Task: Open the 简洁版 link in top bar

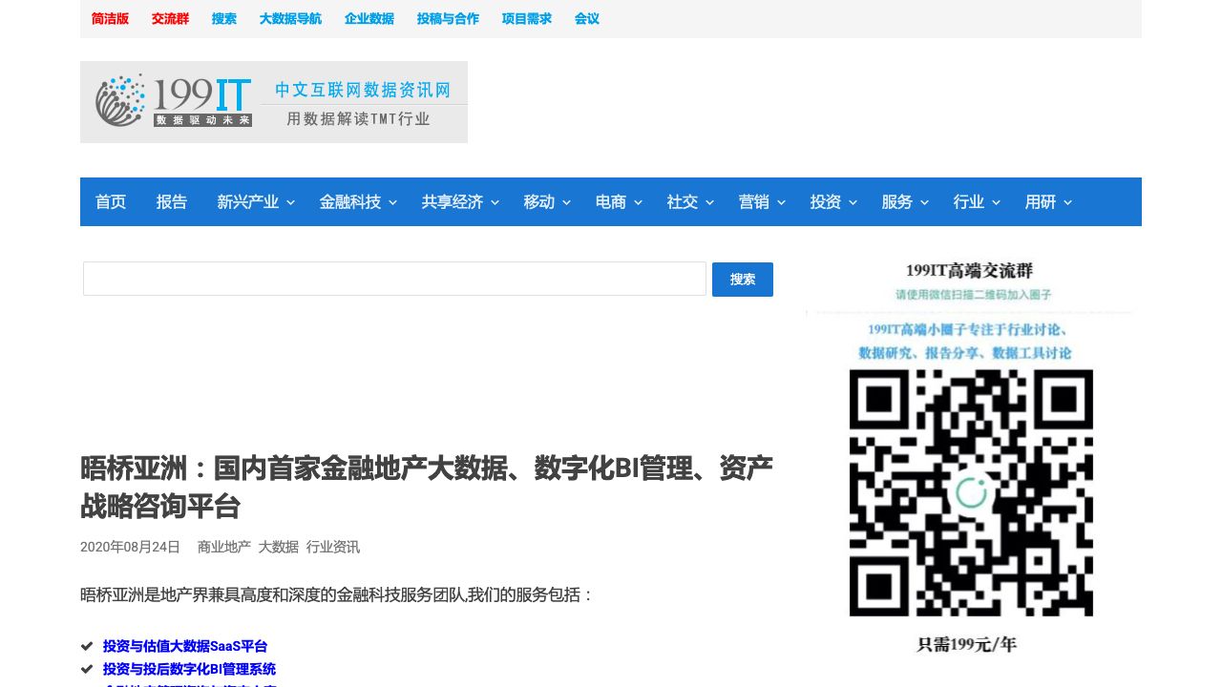Action: pos(110,19)
